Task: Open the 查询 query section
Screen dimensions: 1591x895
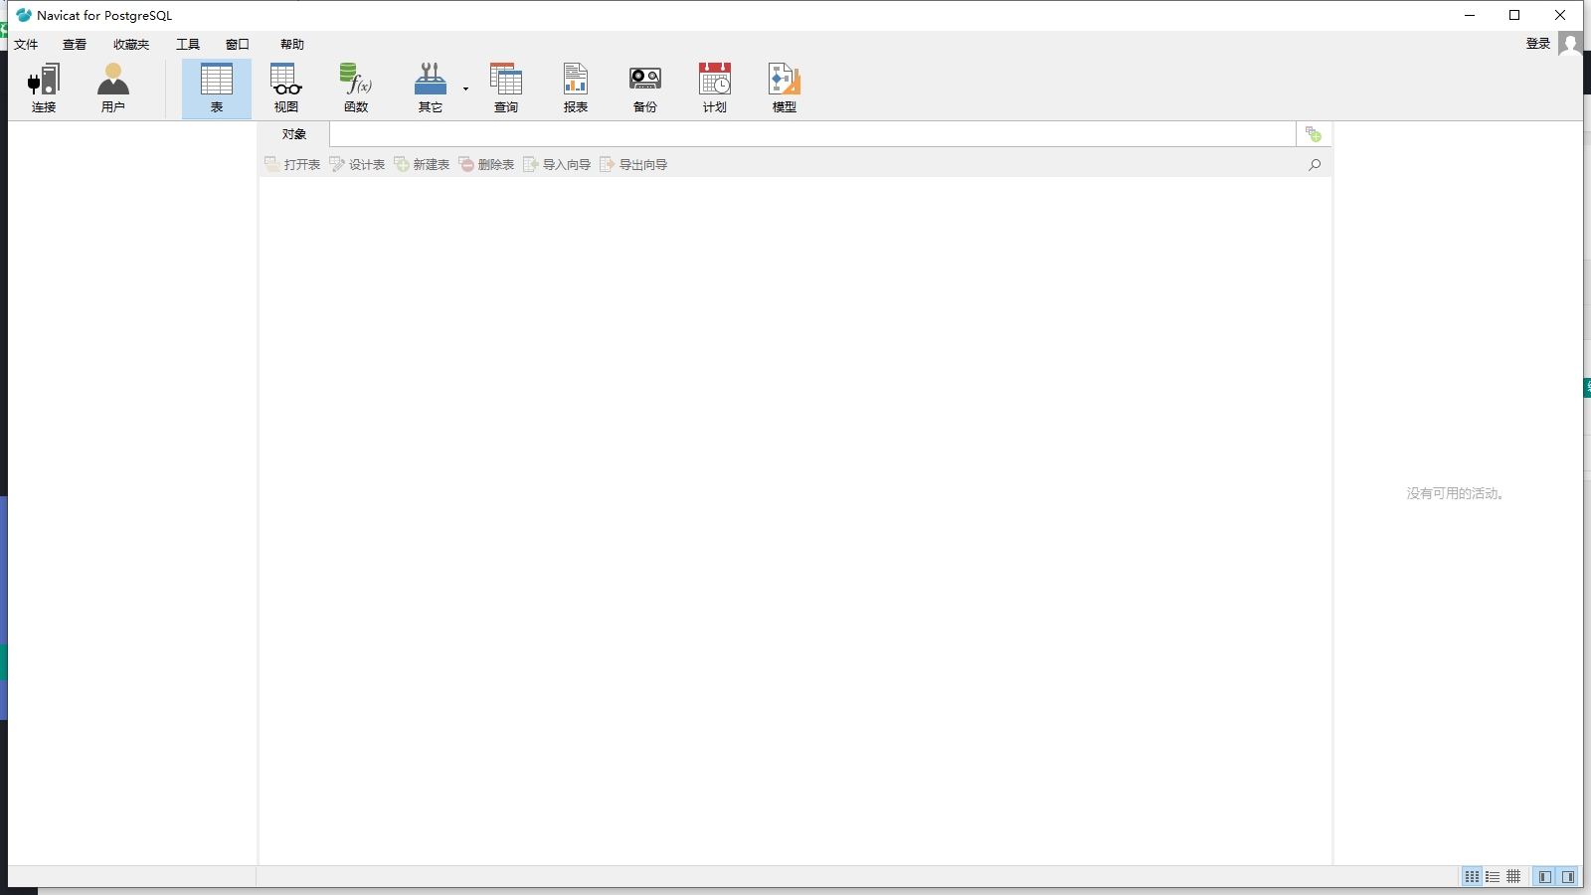Action: 506,89
